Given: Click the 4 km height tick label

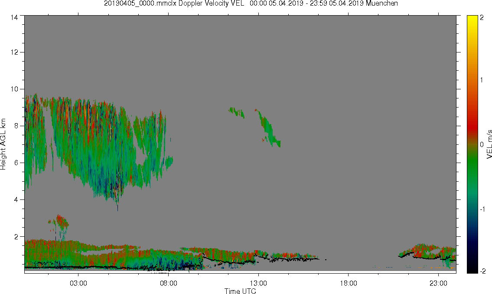Looking at the screenshot, I should click(16, 199).
